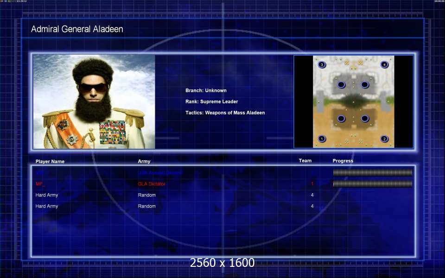The image size is (445, 278).
Task: Click the GLA Dictator army entry
Action: click(152, 184)
